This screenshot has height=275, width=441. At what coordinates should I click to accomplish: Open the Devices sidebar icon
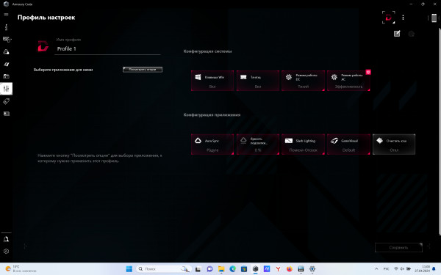click(7, 40)
